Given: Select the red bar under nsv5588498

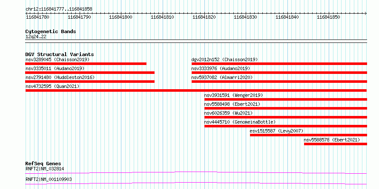Looking at the screenshot, I should tap(286, 108).
